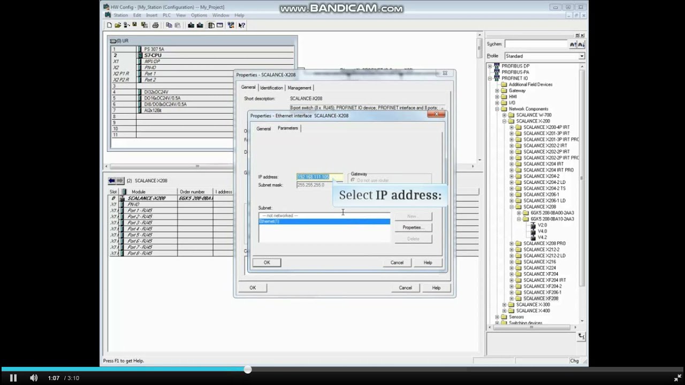This screenshot has width=685, height=385.
Task: Switch to Identification tab in SCALANCE-X208 properties
Action: tap(271, 88)
